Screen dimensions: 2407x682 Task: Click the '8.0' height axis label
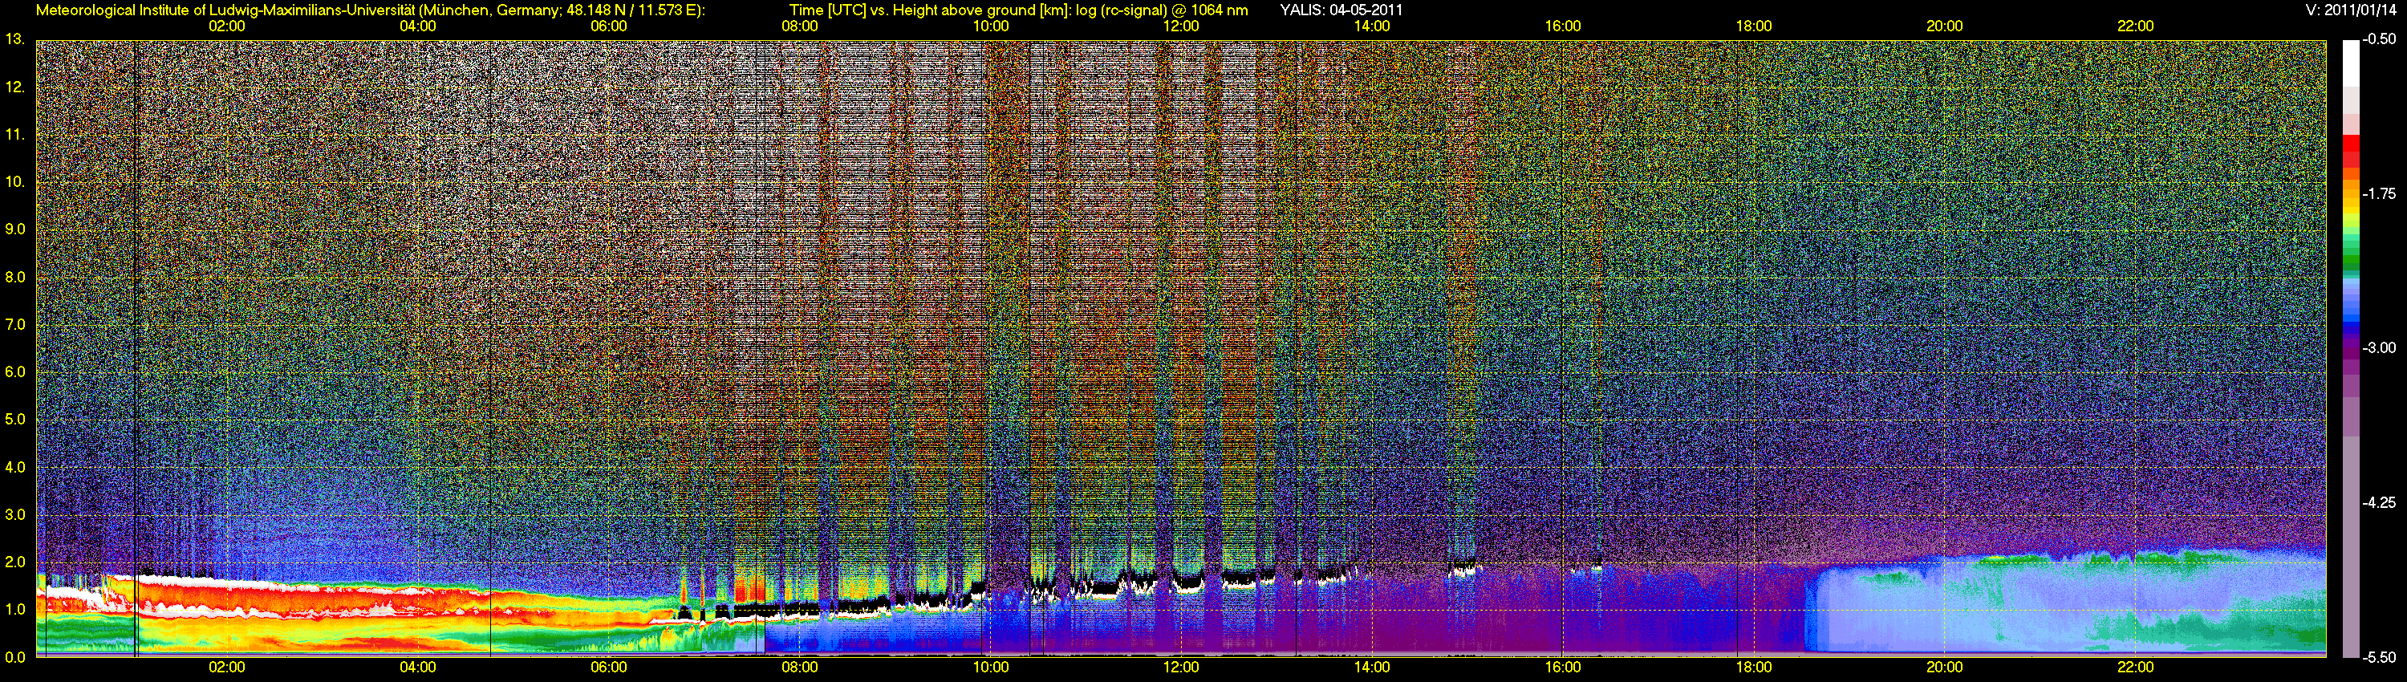15,277
